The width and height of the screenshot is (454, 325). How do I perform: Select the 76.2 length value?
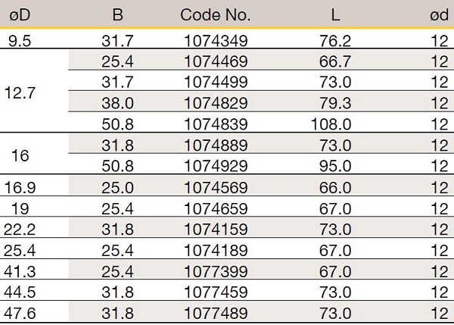point(336,40)
